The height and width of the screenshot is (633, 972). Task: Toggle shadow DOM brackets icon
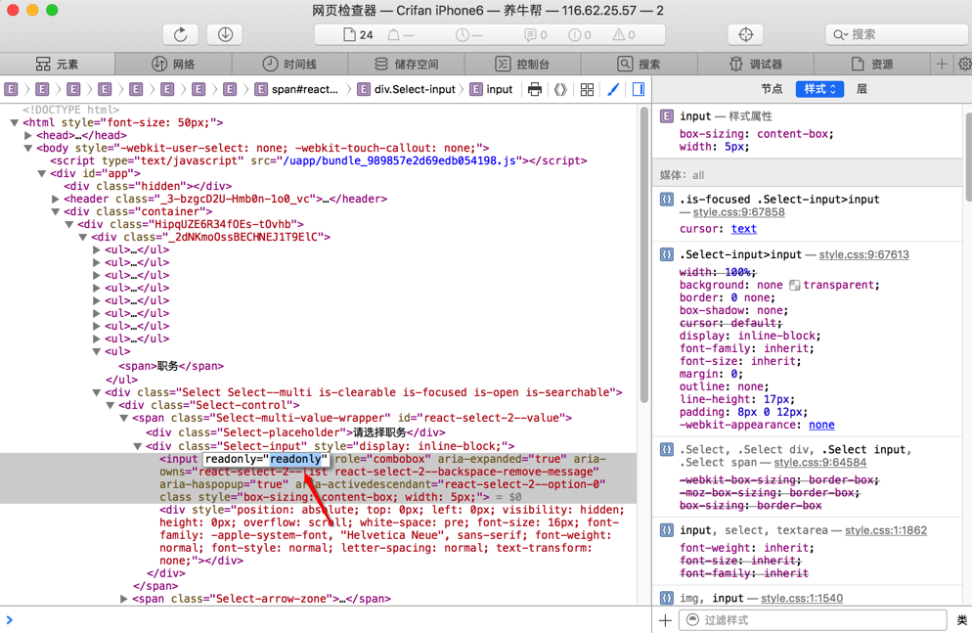click(560, 89)
